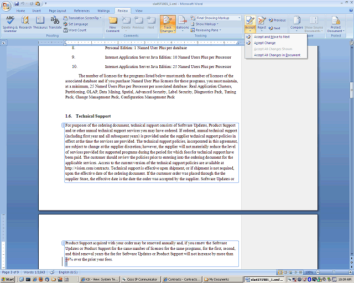Switch to the Home ribbon tab
Image resolution: width=354 pixels, height=283 pixels.
(20, 11)
